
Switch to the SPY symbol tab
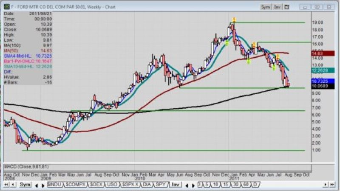coord(161,185)
